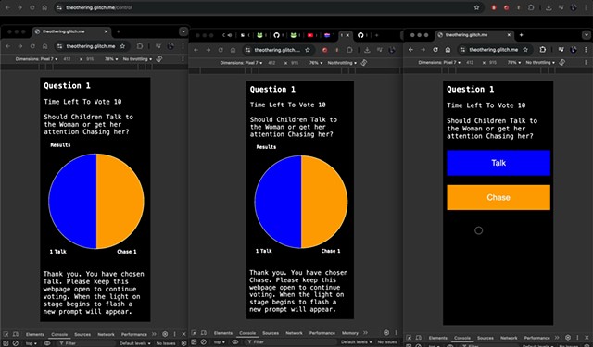Open tab search dropdown in left window
The width and height of the screenshot is (593, 347).
pyautogui.click(x=183, y=31)
